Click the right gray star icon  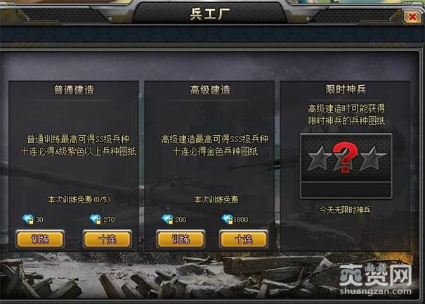(373, 159)
